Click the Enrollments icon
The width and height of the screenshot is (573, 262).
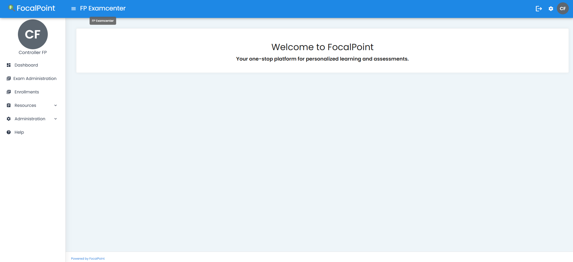9,92
